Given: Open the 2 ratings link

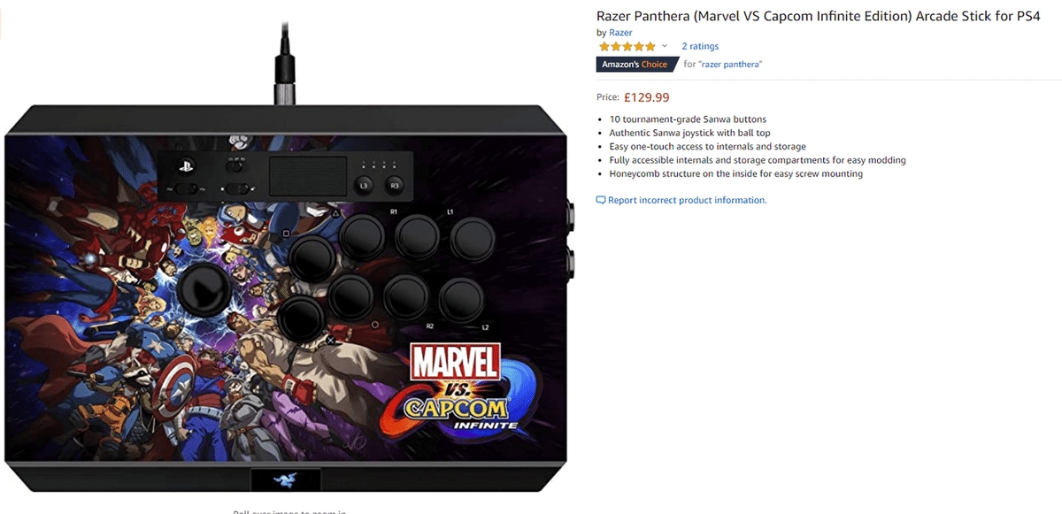Looking at the screenshot, I should (x=700, y=46).
